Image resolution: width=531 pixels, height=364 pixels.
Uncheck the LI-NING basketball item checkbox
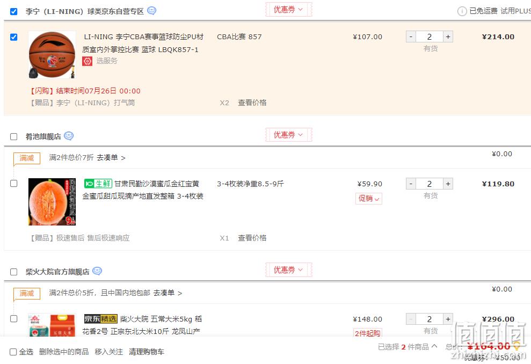[x=14, y=37]
